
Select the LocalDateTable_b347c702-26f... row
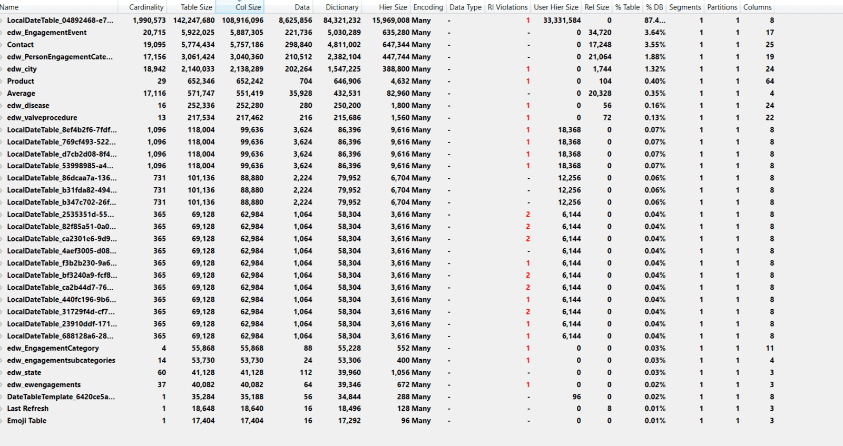[387, 202]
